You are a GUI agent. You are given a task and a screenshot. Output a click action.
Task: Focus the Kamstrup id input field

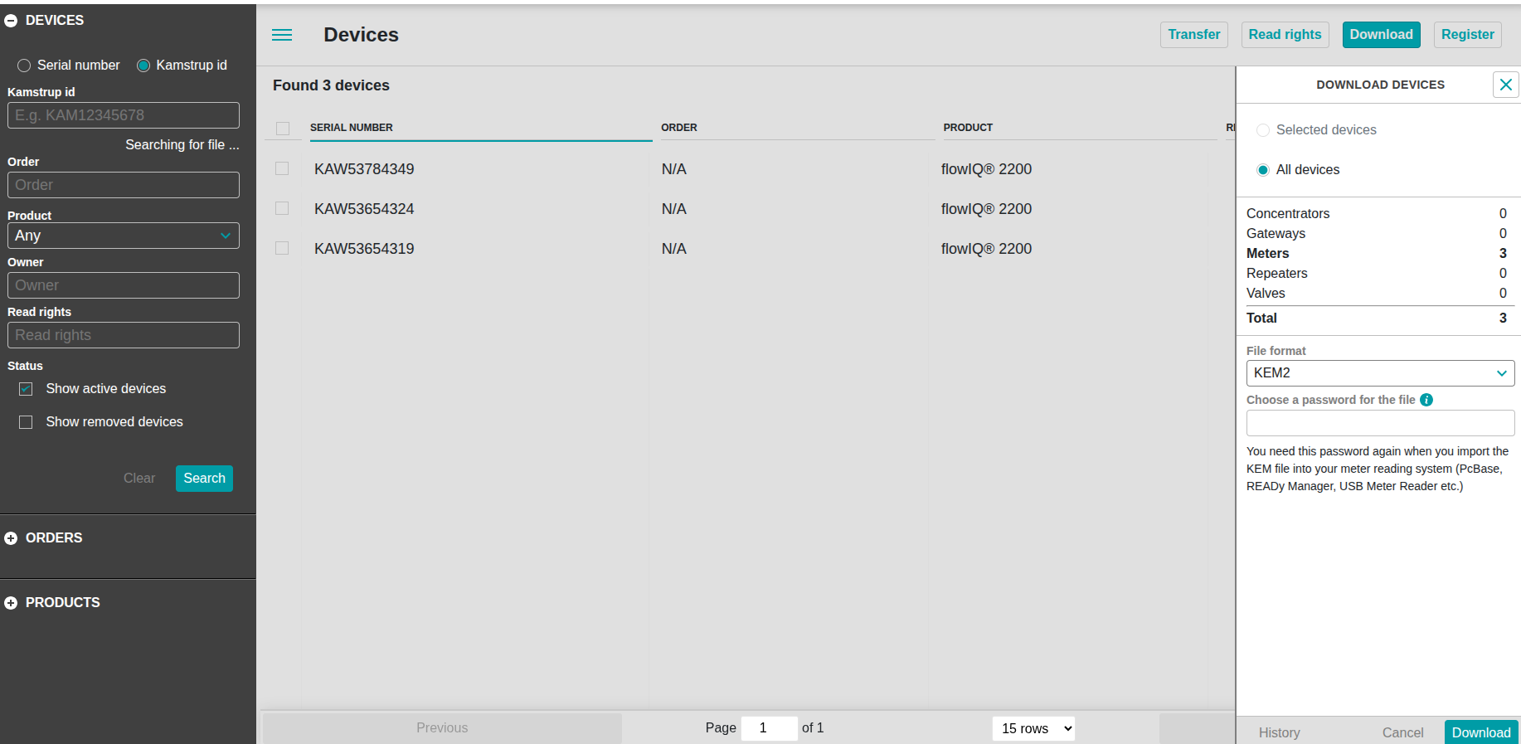click(x=124, y=115)
